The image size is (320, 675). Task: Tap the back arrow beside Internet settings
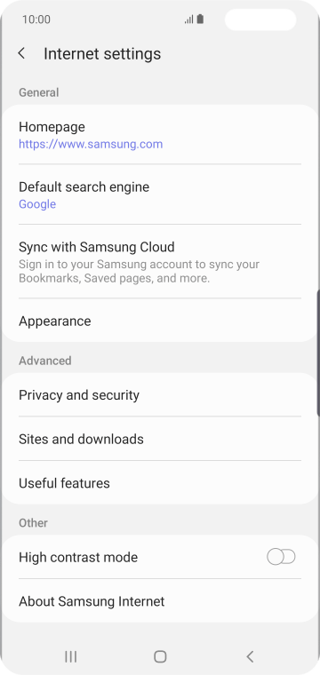[21, 53]
